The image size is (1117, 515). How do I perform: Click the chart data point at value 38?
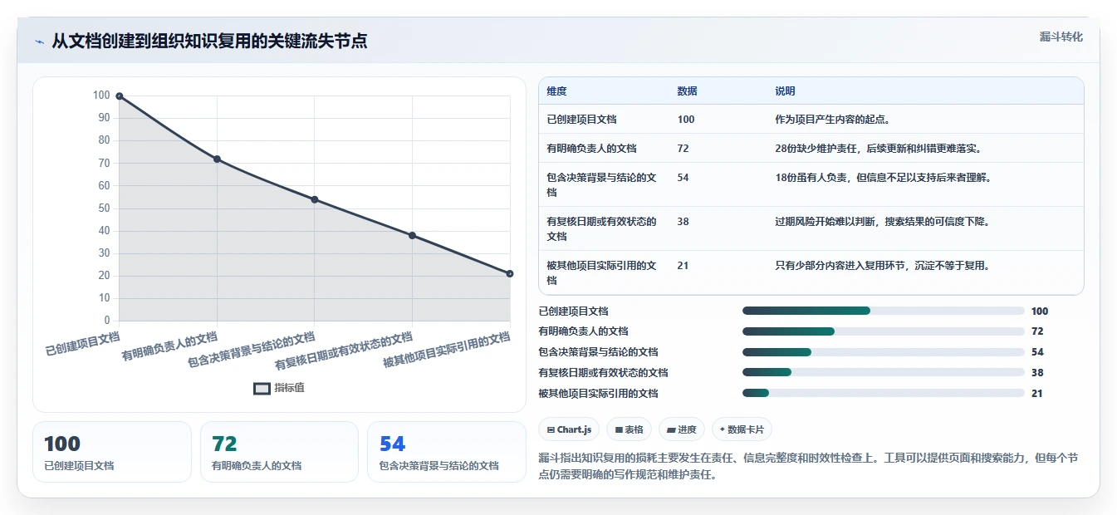412,235
